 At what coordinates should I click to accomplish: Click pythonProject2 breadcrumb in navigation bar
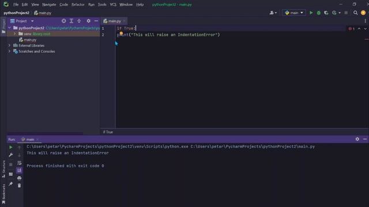coord(17,13)
